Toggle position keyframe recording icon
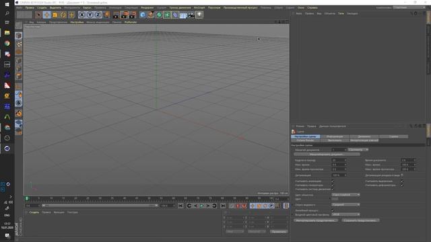 click(x=253, y=206)
